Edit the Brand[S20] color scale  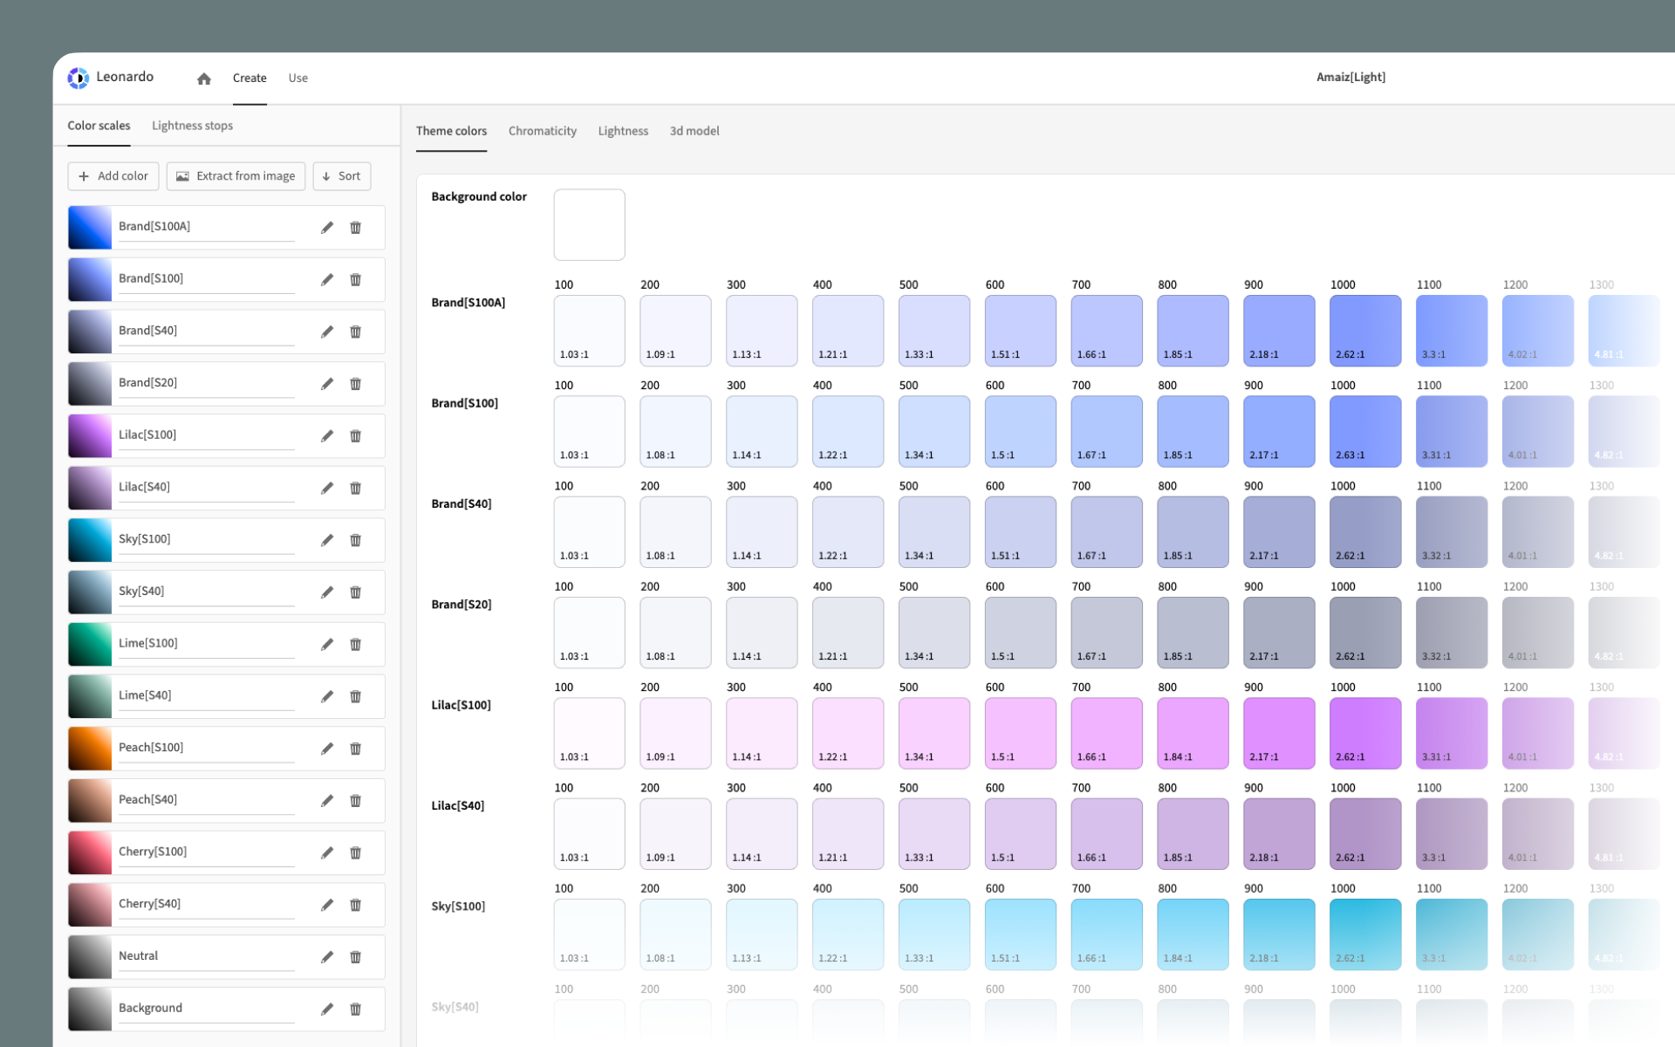tap(327, 384)
